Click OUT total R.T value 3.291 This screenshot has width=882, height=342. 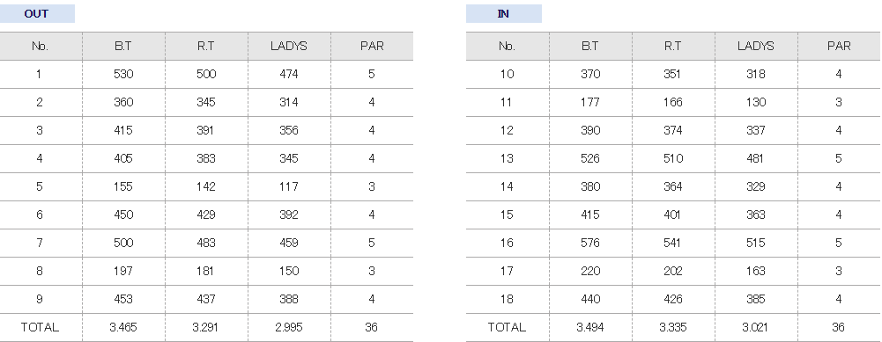(206, 327)
